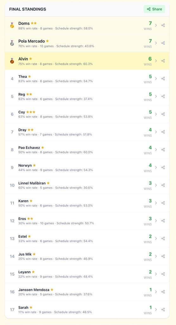Viewport: 176px width, 325px height.
Task: Click share icon for Eros row
Action: tap(163, 221)
